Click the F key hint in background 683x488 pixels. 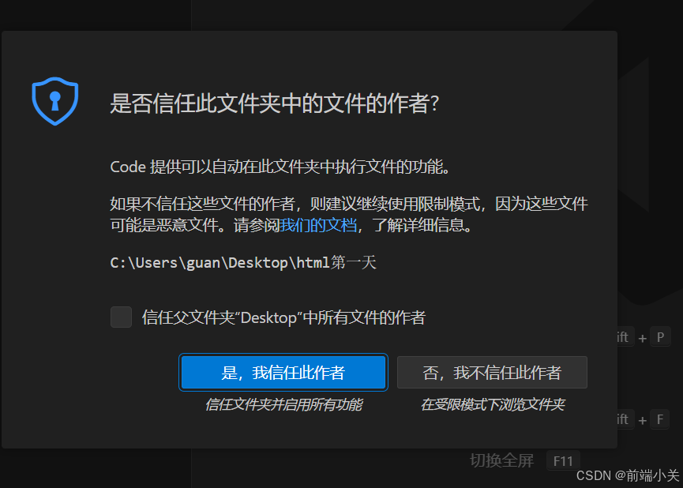[660, 419]
